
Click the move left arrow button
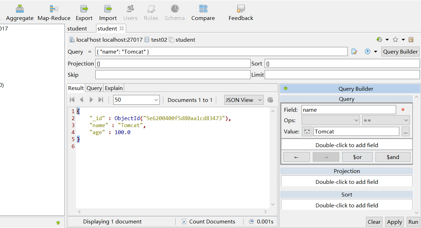tap(297, 157)
